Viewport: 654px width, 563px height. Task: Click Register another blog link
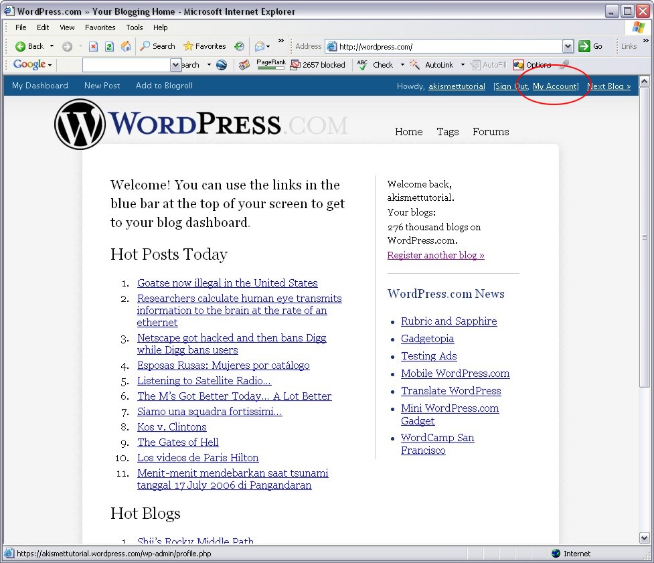[x=436, y=255]
